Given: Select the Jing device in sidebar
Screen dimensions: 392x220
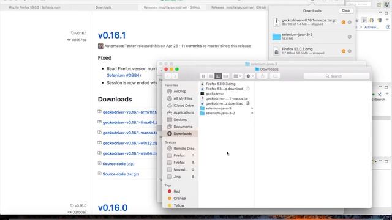Looking at the screenshot, I should pyautogui.click(x=178, y=177).
